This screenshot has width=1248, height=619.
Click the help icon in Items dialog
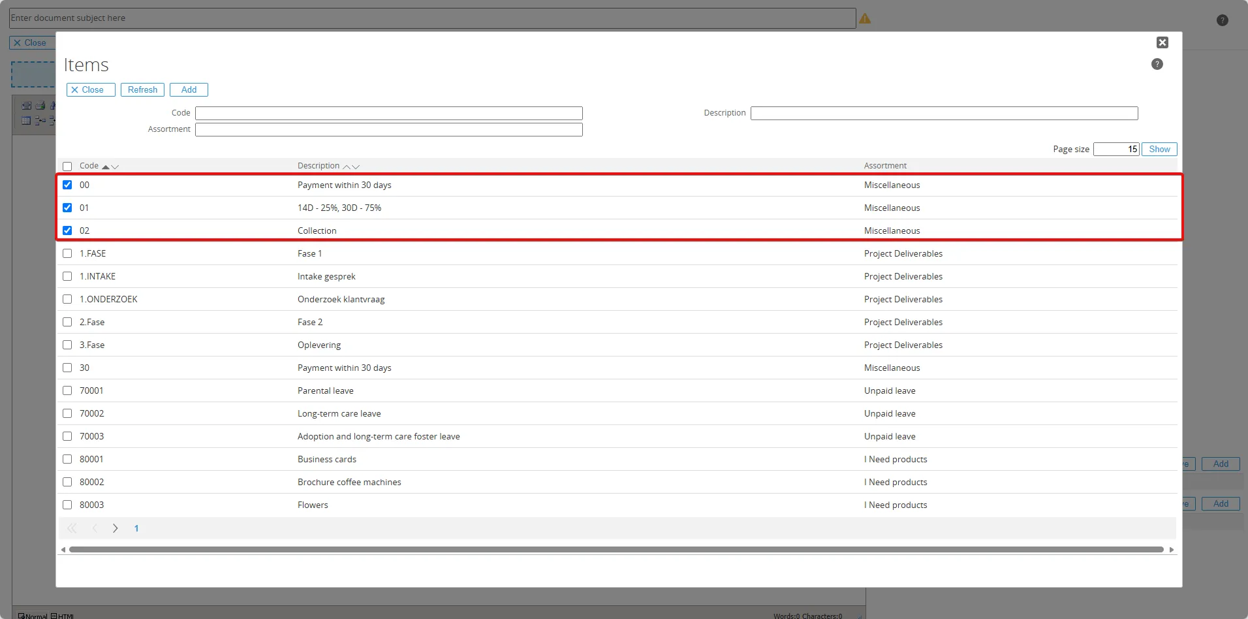tap(1157, 64)
